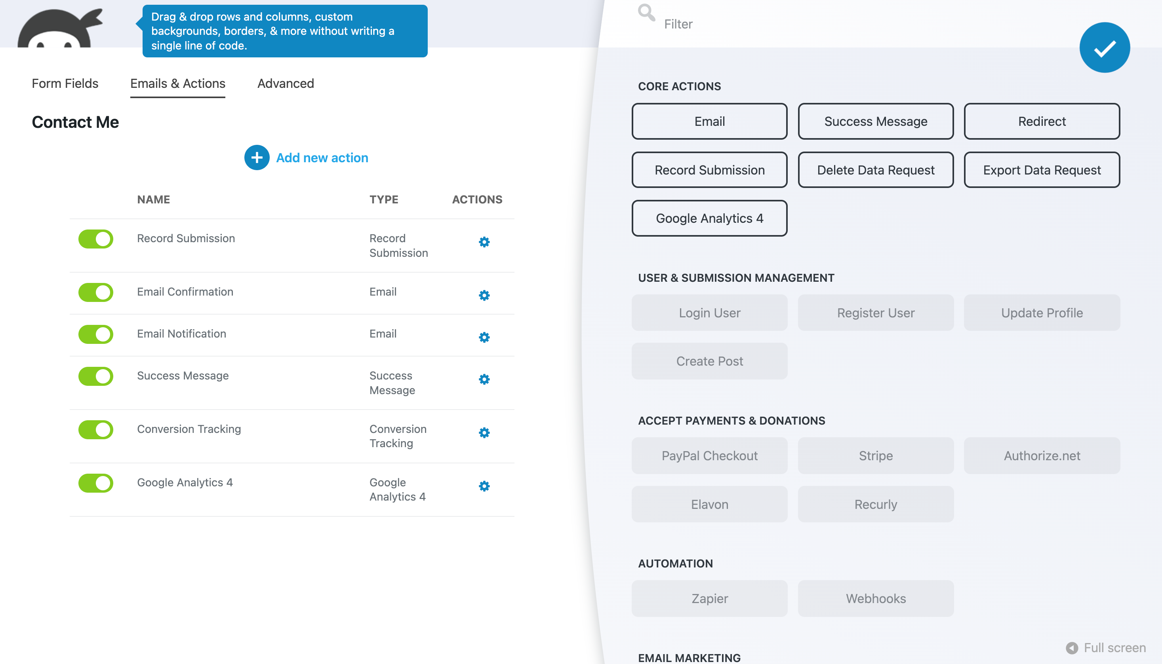1162x664 pixels.
Task: Add an Export Data Request action
Action: [1042, 170]
